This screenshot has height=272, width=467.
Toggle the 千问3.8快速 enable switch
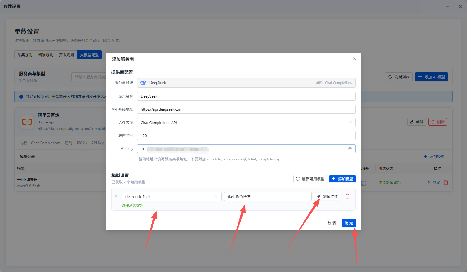364,183
